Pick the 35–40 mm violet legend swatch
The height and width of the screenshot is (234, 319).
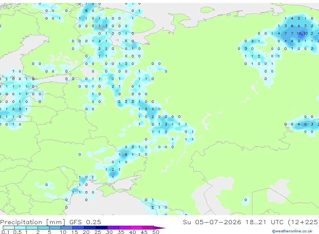(125, 228)
